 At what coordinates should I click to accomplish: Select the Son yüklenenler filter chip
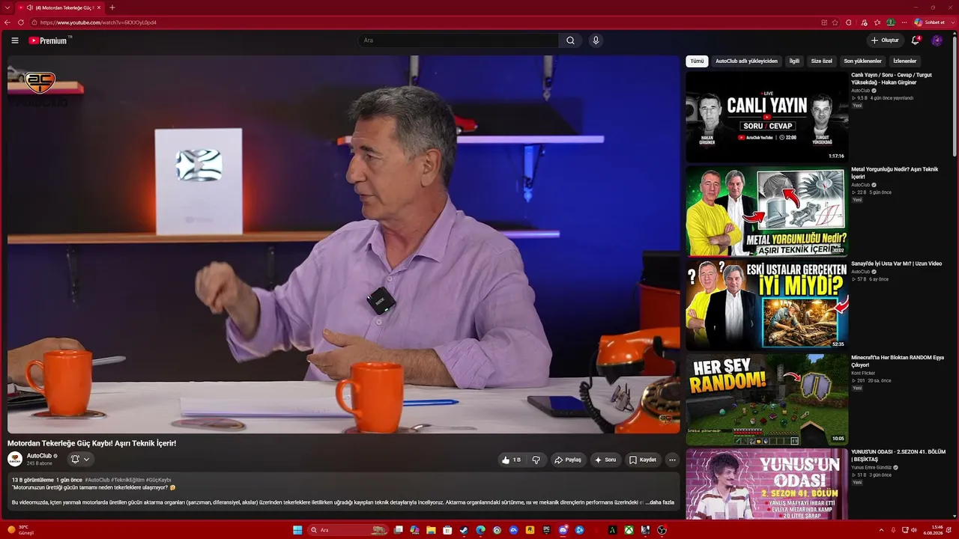(862, 61)
